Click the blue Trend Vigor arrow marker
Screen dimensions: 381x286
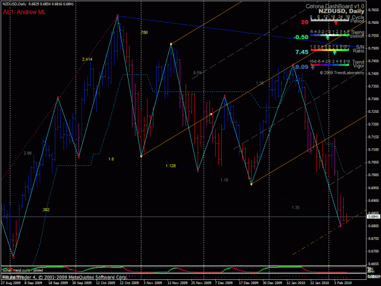click(x=313, y=67)
